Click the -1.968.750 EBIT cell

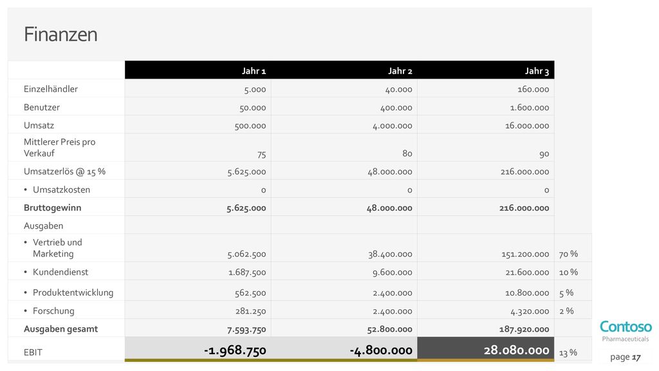point(198,349)
